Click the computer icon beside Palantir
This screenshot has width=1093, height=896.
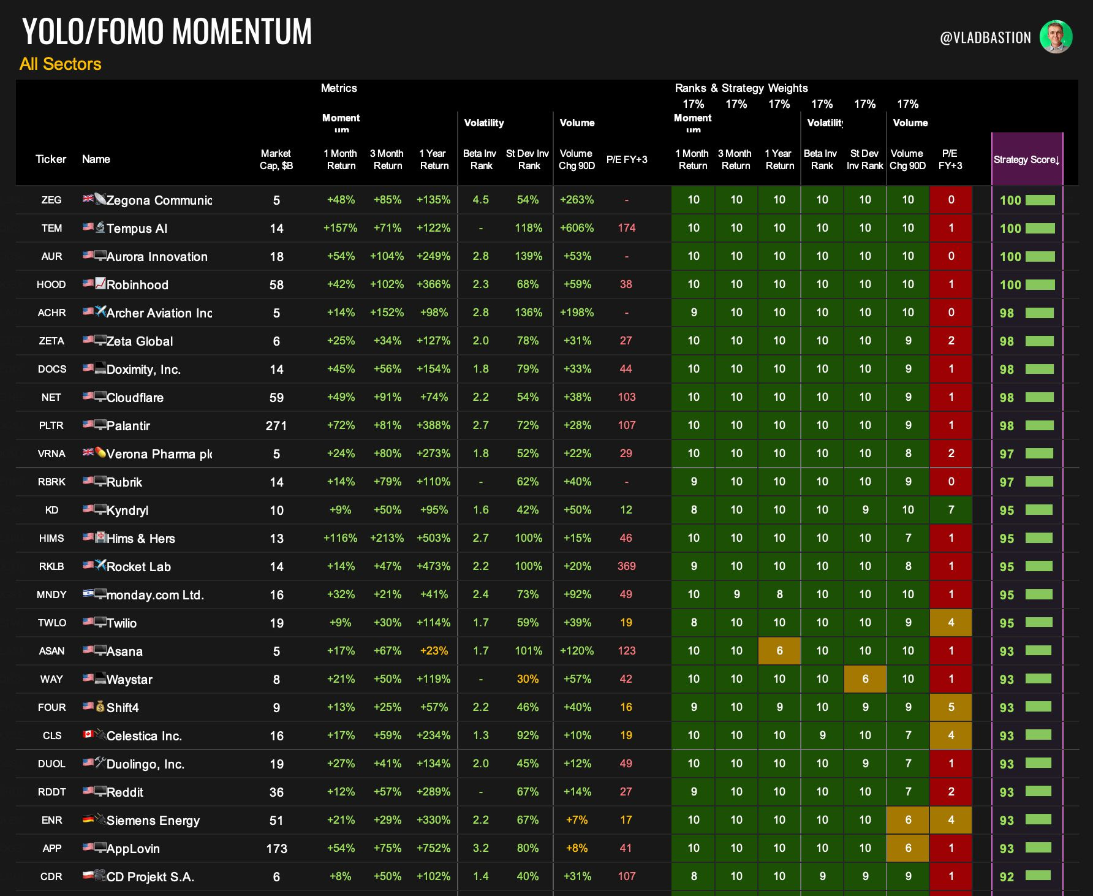[x=100, y=424]
